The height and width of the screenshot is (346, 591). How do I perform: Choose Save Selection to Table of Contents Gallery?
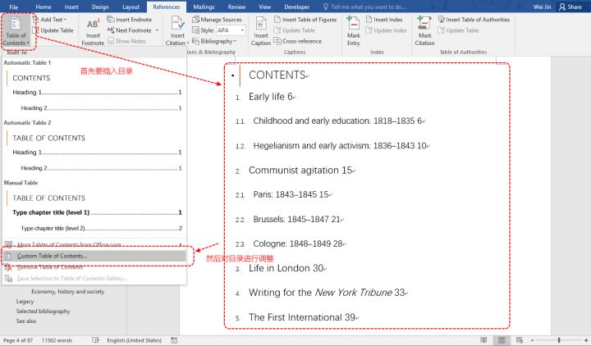point(94,278)
